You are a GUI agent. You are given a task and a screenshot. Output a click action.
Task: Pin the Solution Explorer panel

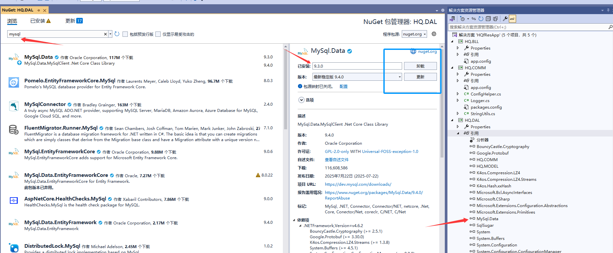pyautogui.click(x=608, y=10)
